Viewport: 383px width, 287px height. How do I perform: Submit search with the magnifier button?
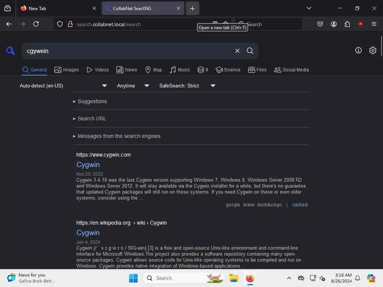click(250, 51)
